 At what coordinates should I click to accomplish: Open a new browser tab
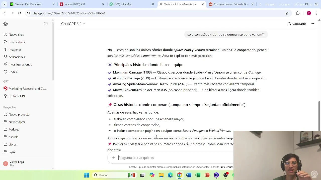260,4
